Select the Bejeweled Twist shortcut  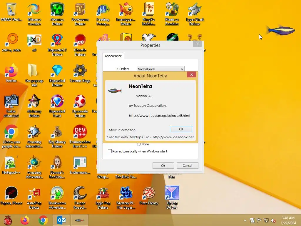(x=57, y=105)
